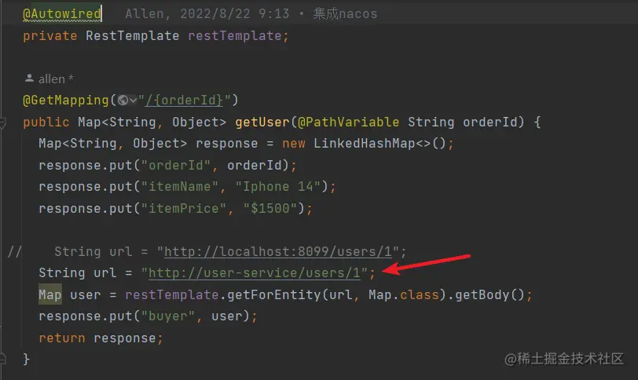This screenshot has height=380, width=638.
Task: Click the "$1500" string literal
Action: click(x=270, y=209)
